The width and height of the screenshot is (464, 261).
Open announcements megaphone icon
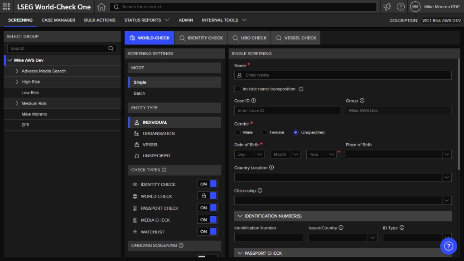[x=387, y=7]
